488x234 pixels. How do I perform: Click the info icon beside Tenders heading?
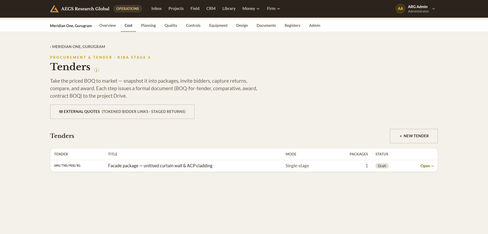coord(96,70)
